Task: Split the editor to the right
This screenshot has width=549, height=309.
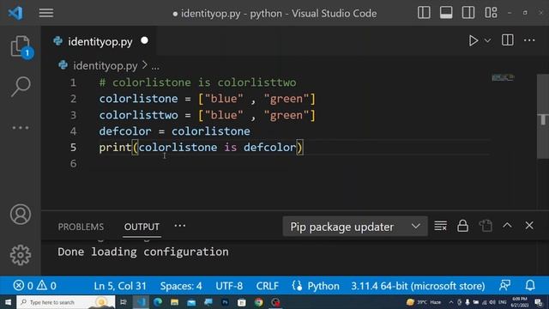Action: [507, 40]
